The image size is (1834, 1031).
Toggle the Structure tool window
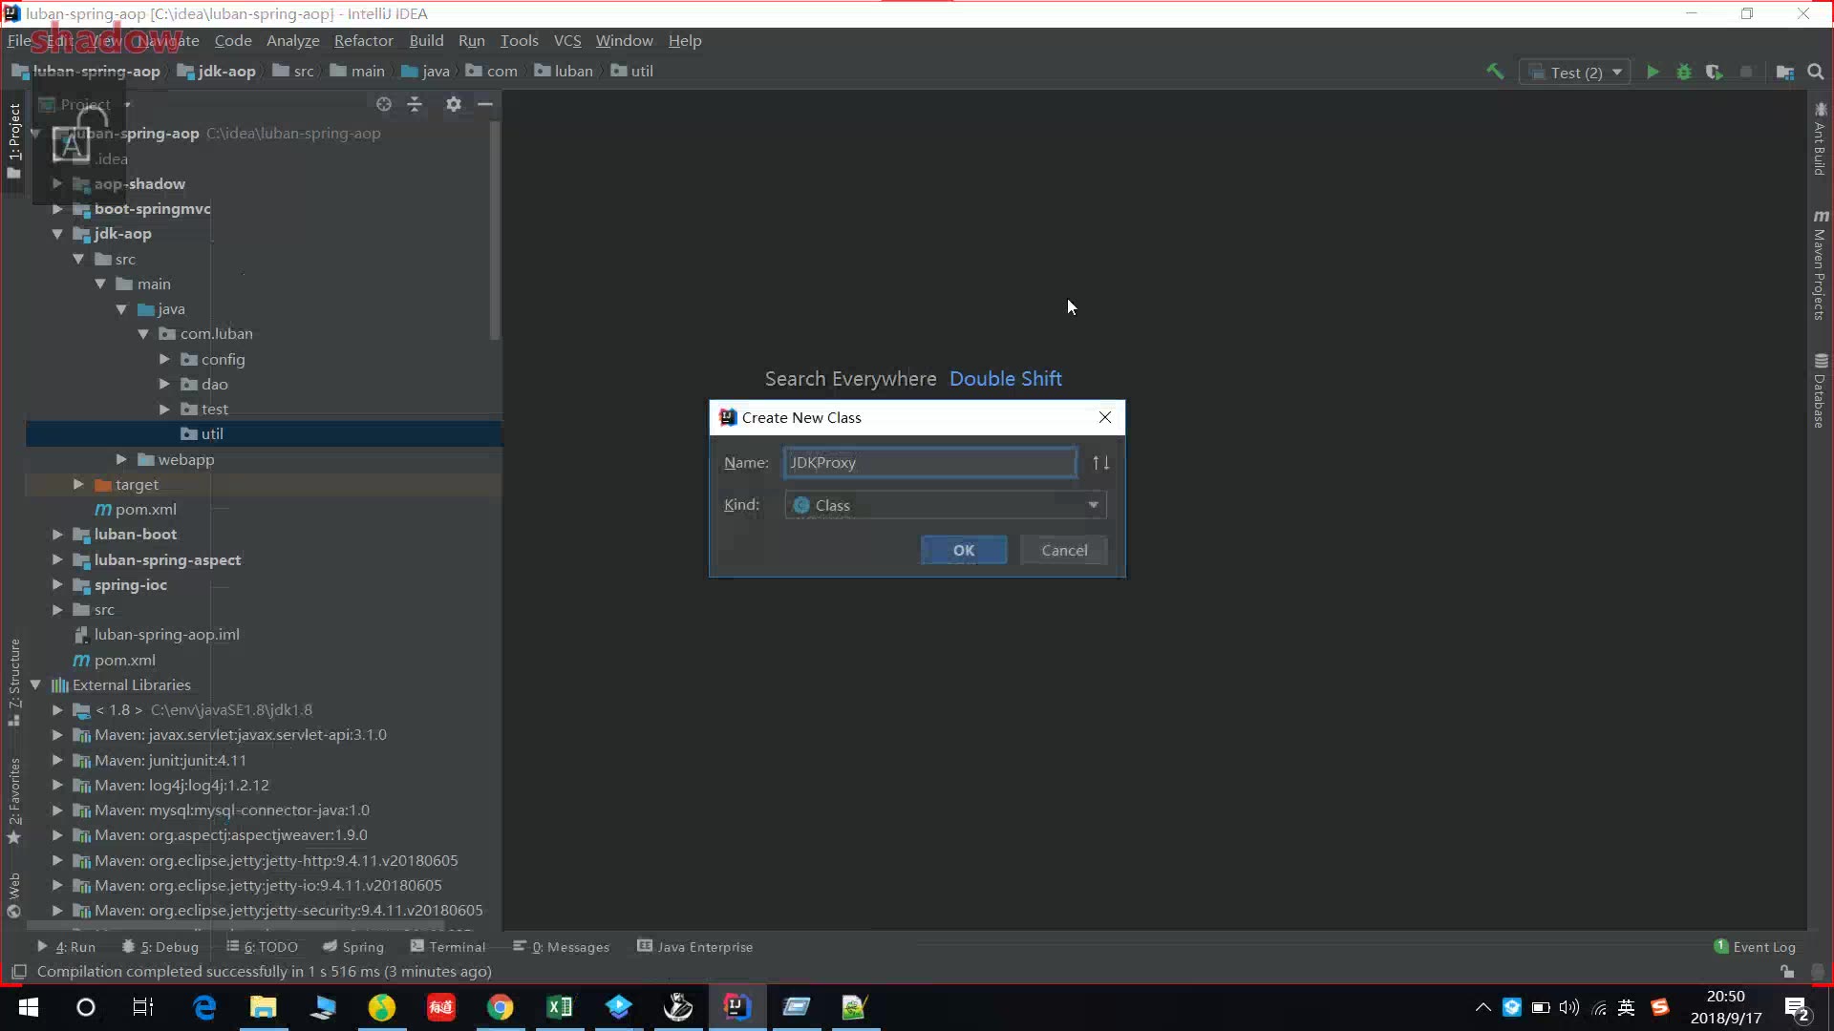pyautogui.click(x=14, y=680)
